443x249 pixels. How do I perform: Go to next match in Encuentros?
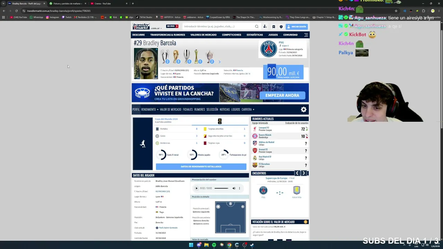(x=304, y=173)
